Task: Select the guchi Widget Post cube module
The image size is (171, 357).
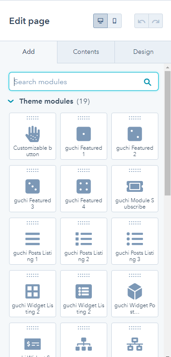Action: tap(135, 294)
